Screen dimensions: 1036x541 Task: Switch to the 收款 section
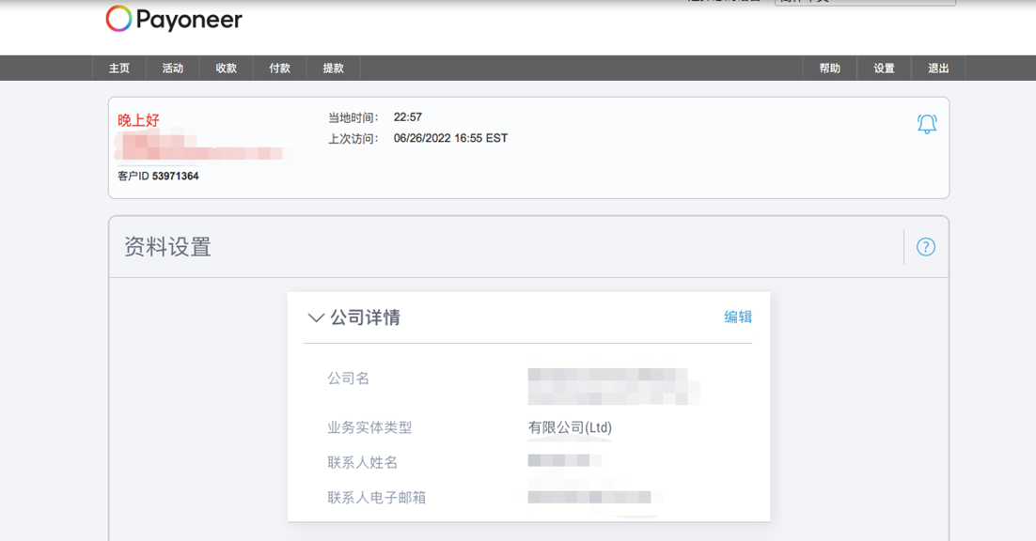(226, 67)
